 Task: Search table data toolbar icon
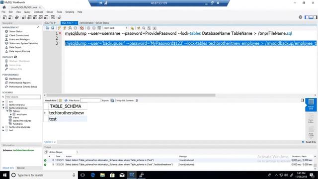[53, 17]
